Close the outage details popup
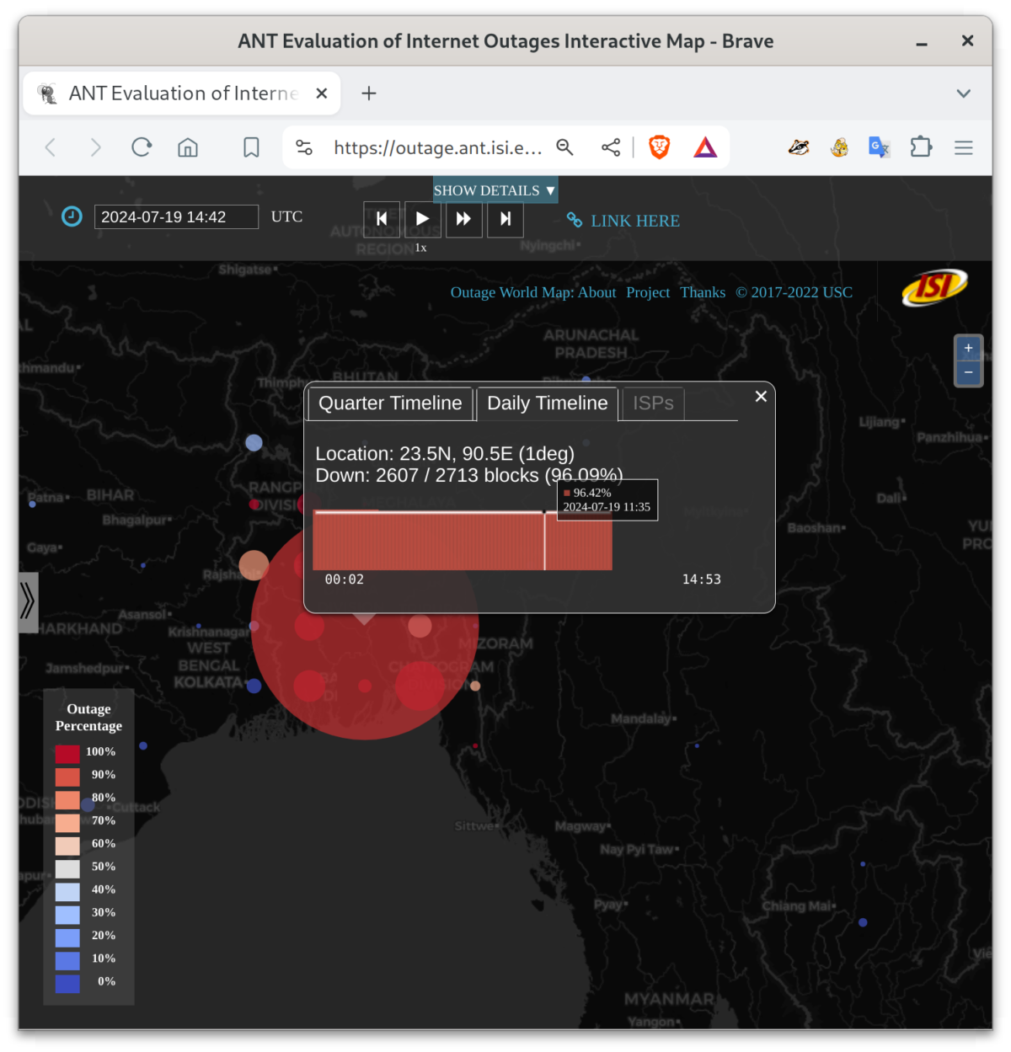Image resolution: width=1011 pixels, height=1052 pixels. (x=761, y=396)
